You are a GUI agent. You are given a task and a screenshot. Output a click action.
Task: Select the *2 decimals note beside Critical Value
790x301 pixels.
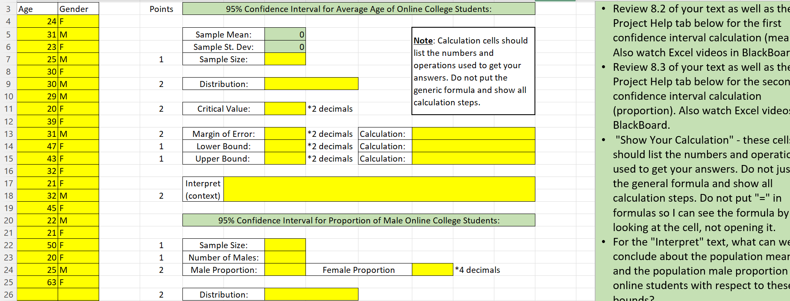click(330, 109)
